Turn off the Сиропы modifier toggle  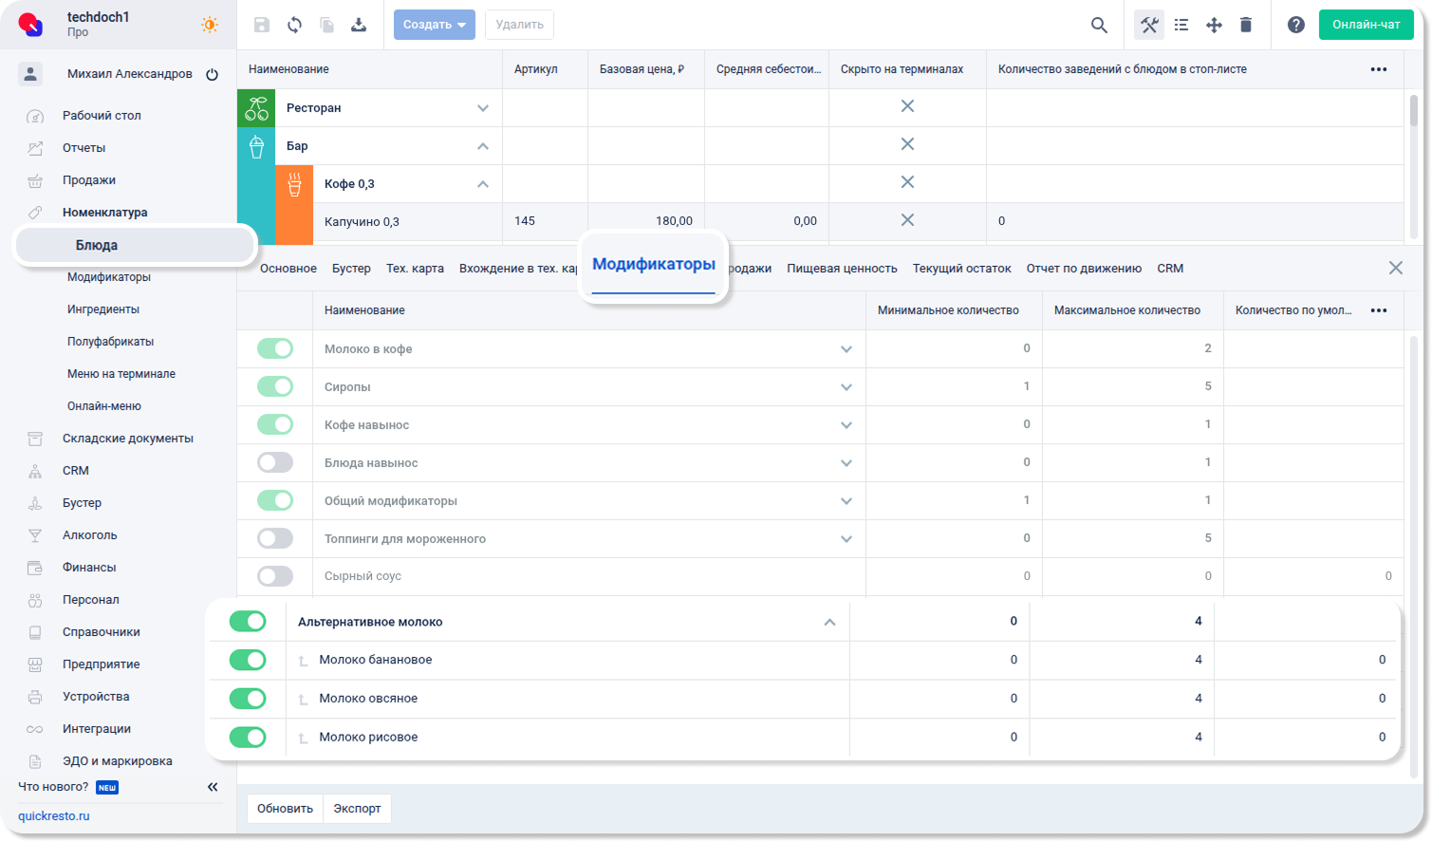[275, 386]
